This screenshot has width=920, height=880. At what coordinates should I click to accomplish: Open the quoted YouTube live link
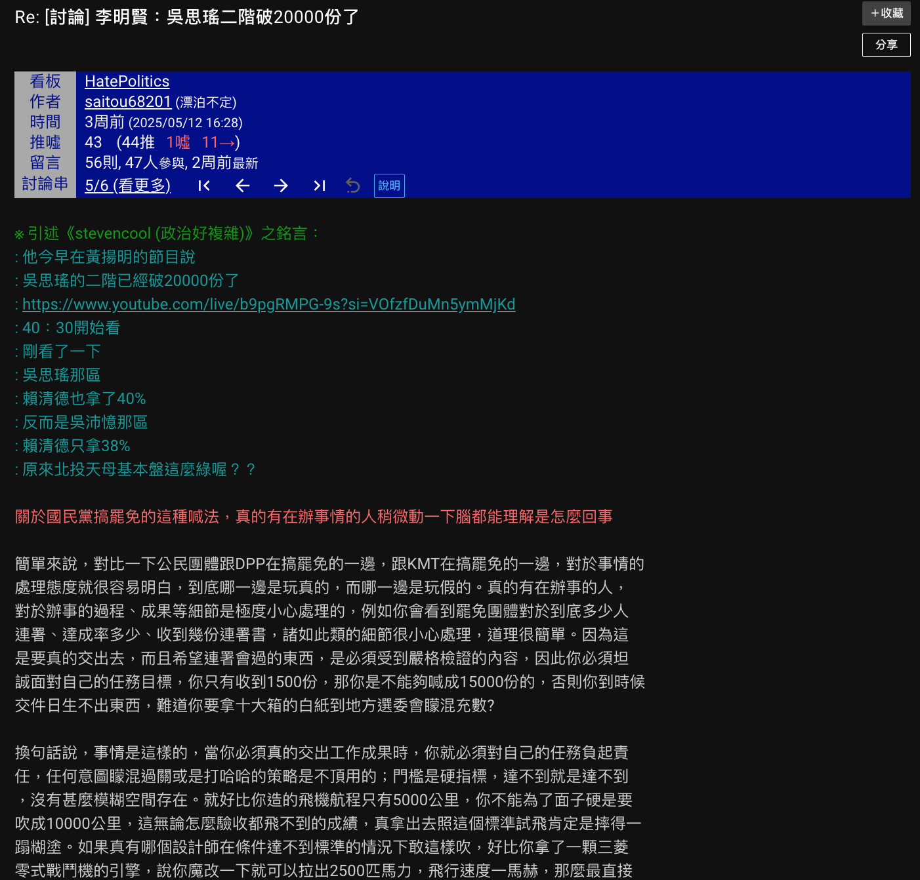tap(268, 304)
